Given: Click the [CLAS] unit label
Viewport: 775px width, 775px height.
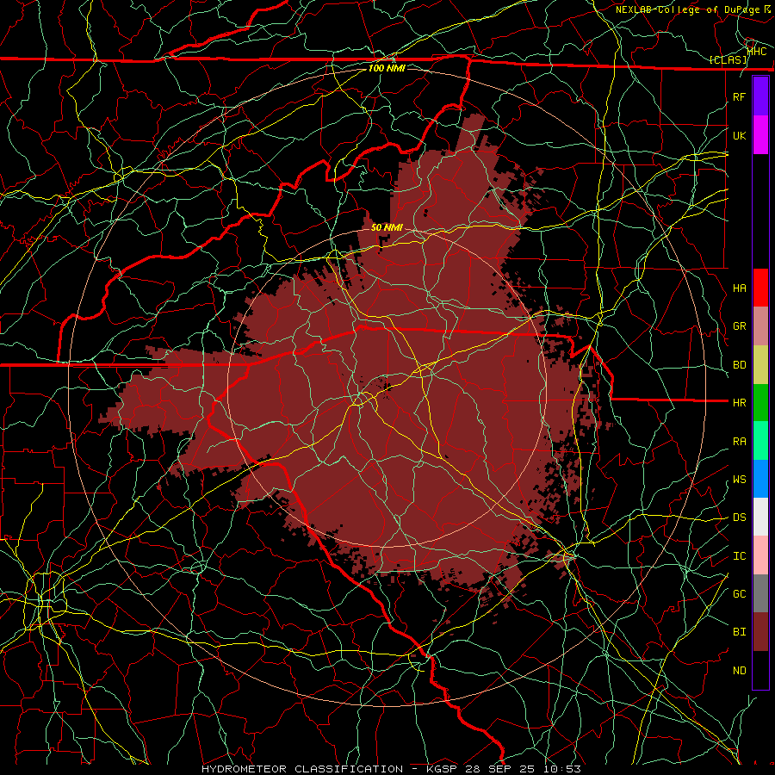Looking at the screenshot, I should 728,60.
